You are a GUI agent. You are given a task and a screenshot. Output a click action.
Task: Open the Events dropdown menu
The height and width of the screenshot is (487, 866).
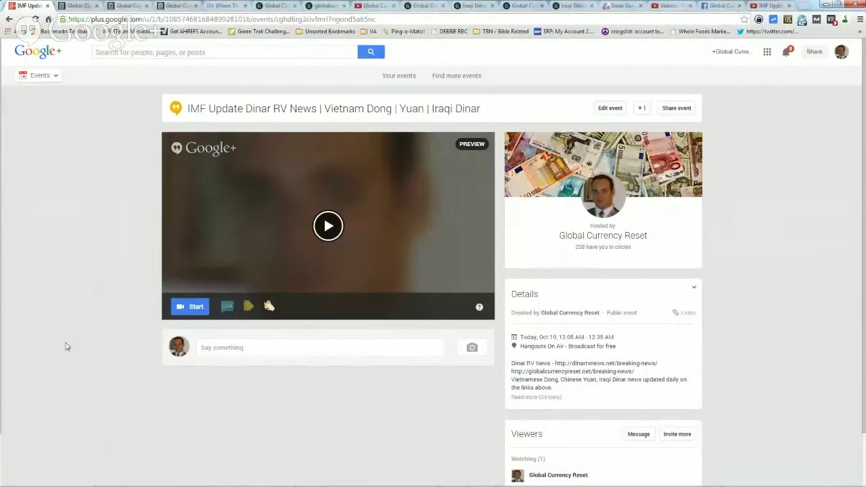[39, 75]
